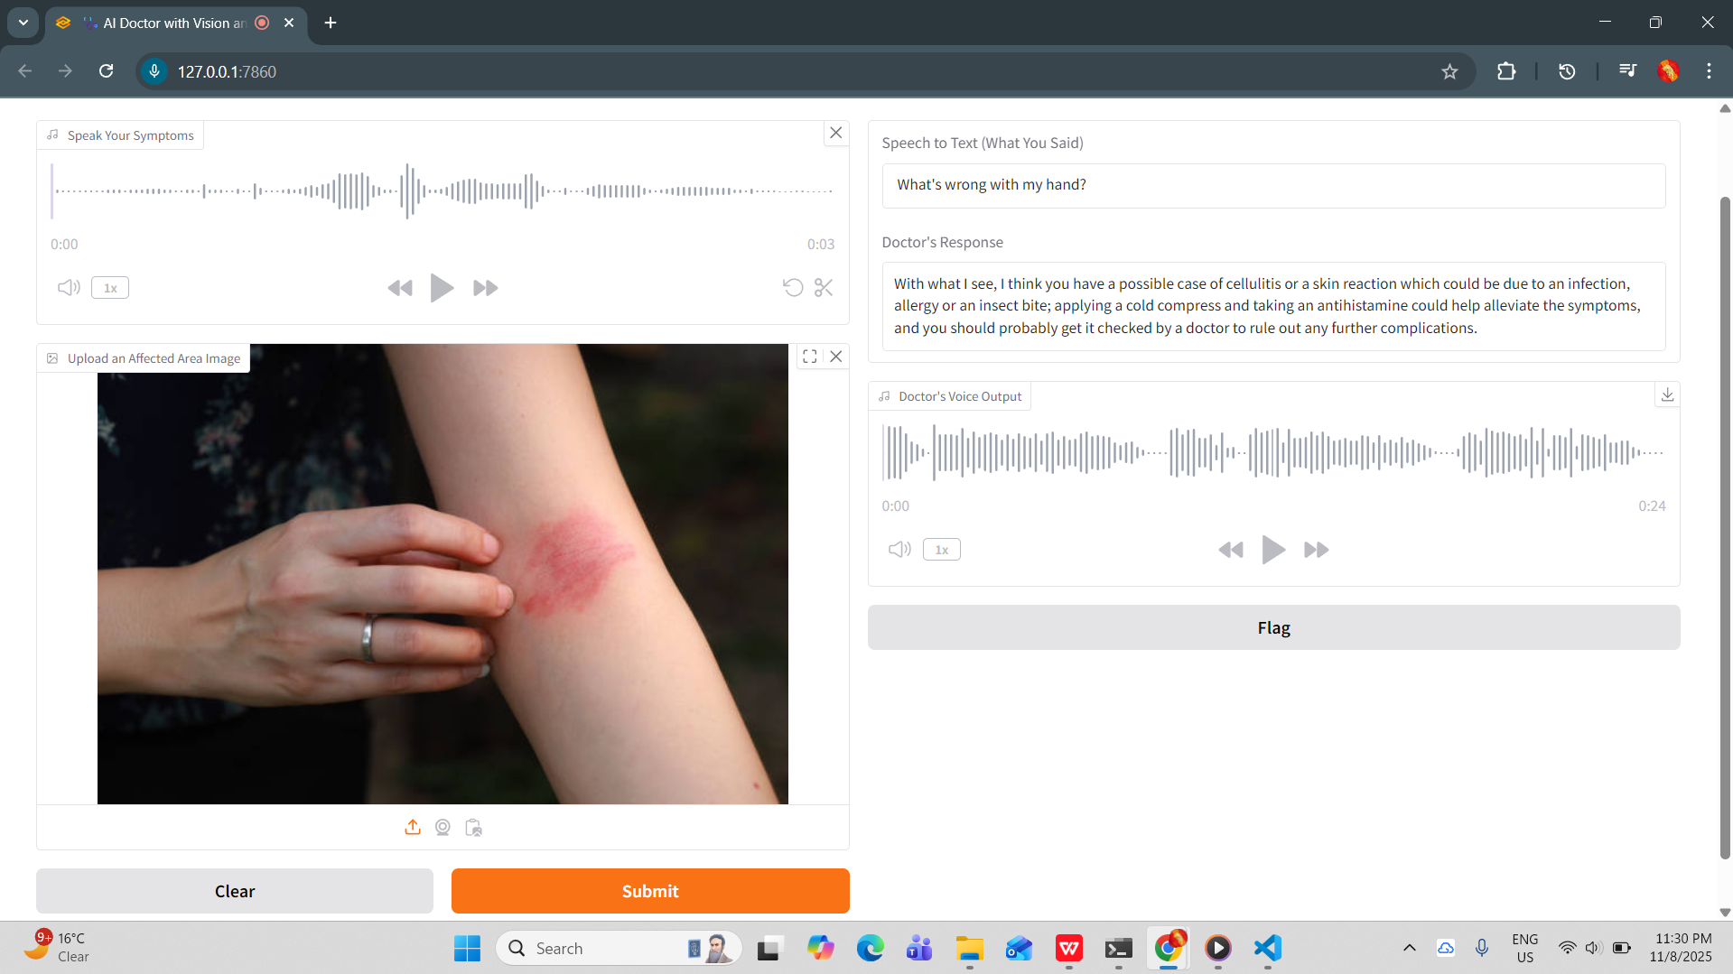The height and width of the screenshot is (974, 1733).
Task: Click the rash photo of the arm
Action: click(443, 574)
